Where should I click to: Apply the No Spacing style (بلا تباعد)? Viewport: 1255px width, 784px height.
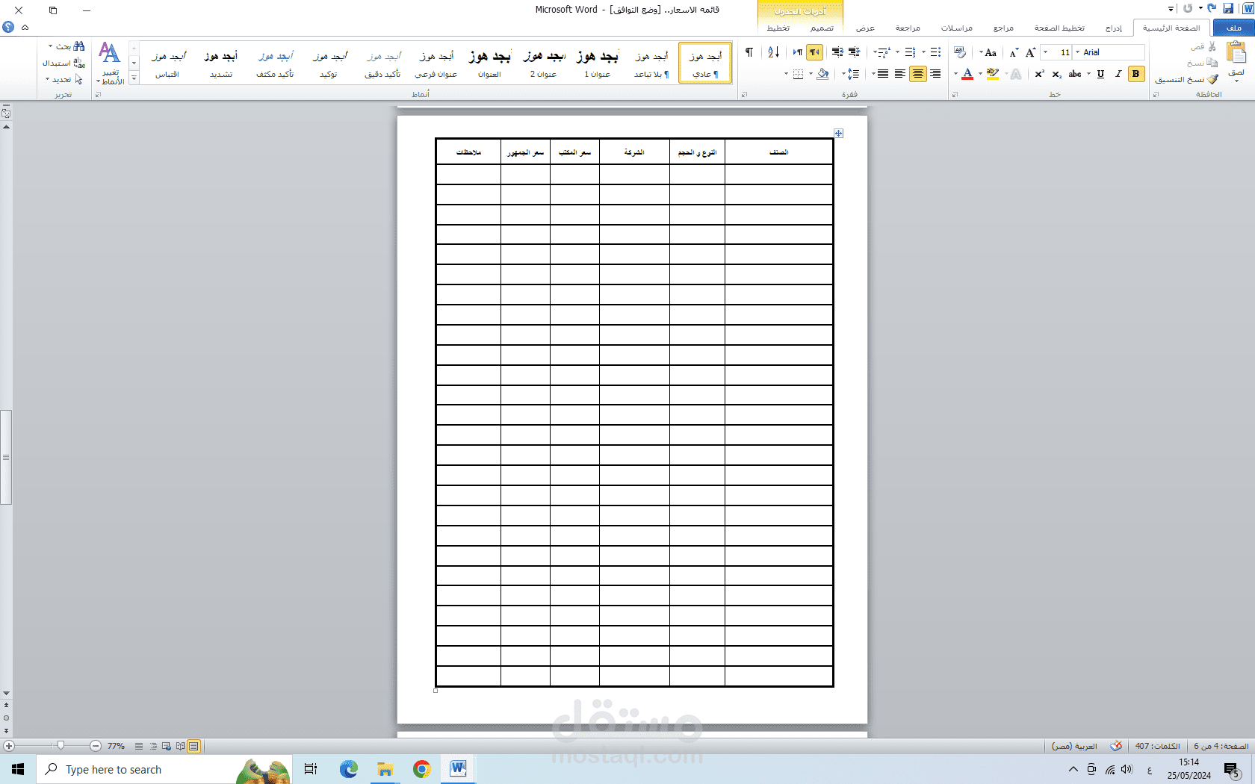(x=651, y=63)
